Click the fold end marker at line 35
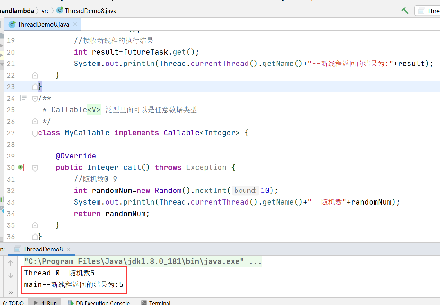Screen dimensions: 440x305 coord(35,225)
